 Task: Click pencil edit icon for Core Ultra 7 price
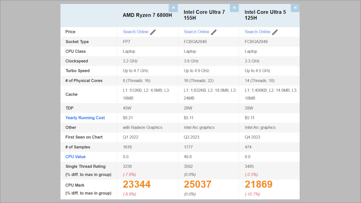click(x=214, y=32)
